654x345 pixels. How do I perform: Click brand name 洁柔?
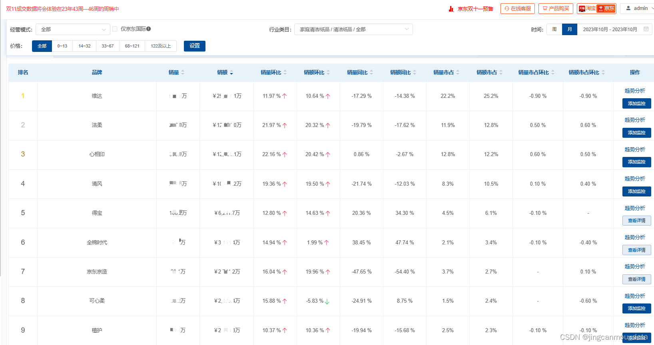click(x=97, y=125)
